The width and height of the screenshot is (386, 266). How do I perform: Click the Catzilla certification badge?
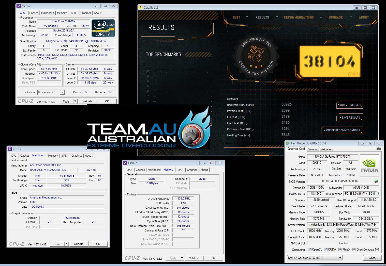256,57
